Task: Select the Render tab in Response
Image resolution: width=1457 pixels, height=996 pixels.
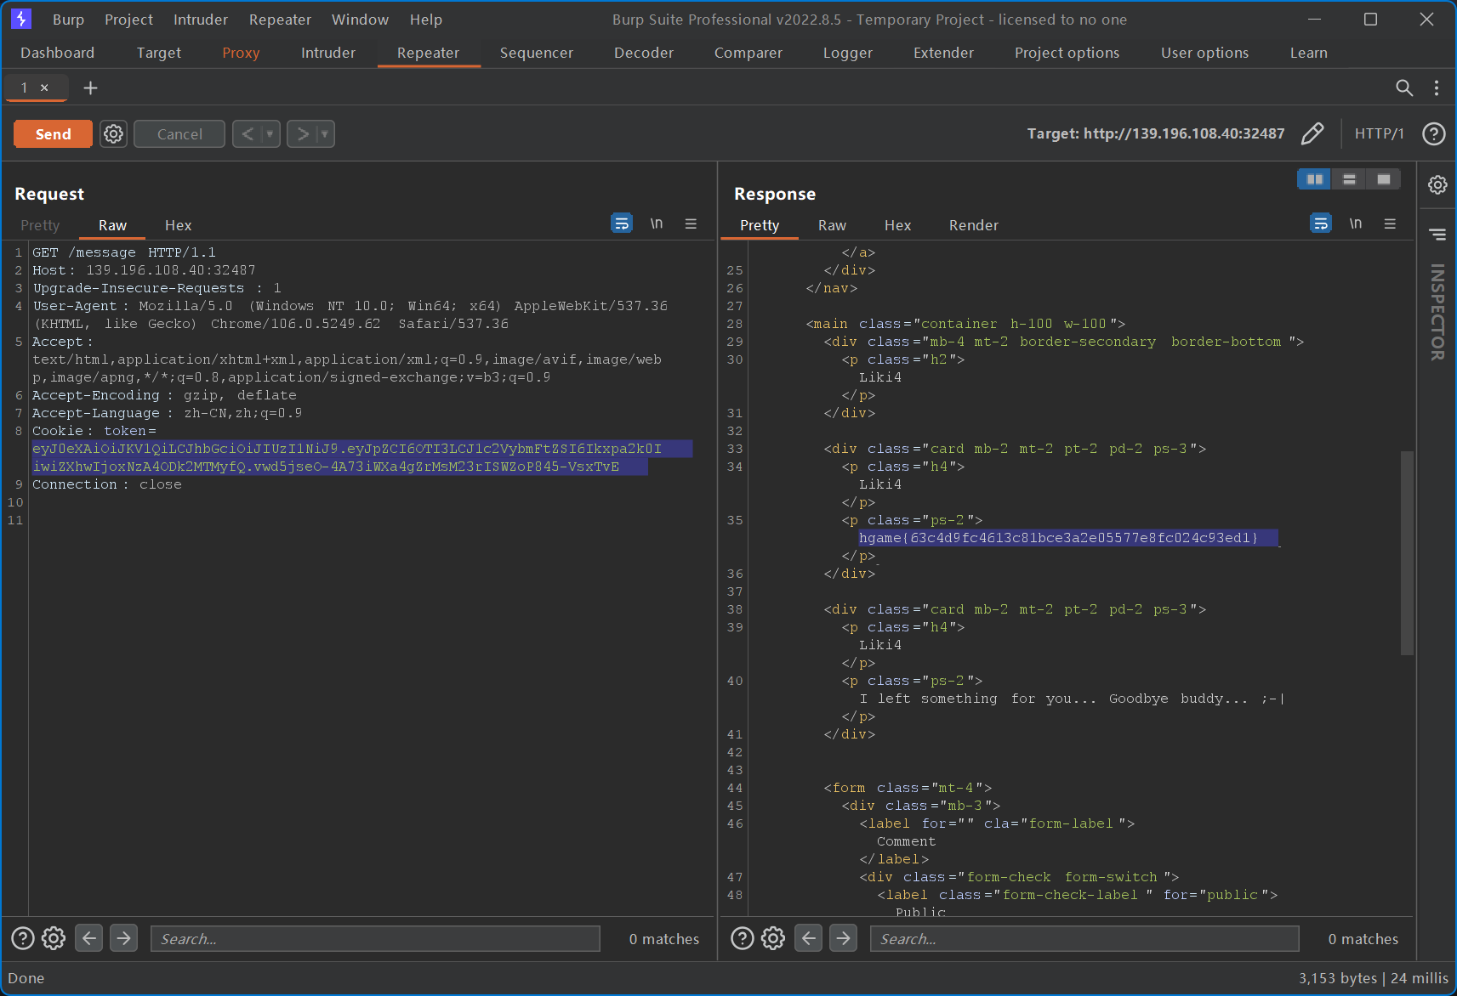Action: (973, 225)
